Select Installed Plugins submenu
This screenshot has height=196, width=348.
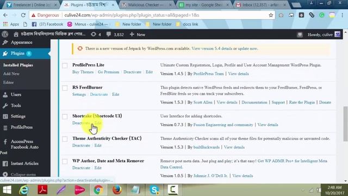18,65
